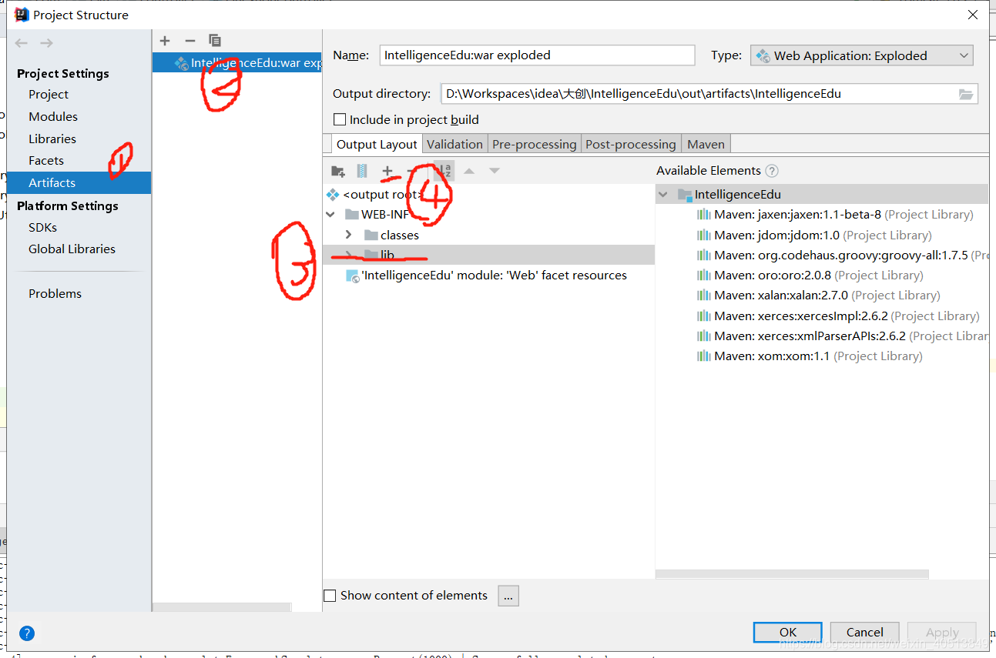The image size is (996, 658).
Task: Add a copy of element to layout
Action: click(387, 171)
